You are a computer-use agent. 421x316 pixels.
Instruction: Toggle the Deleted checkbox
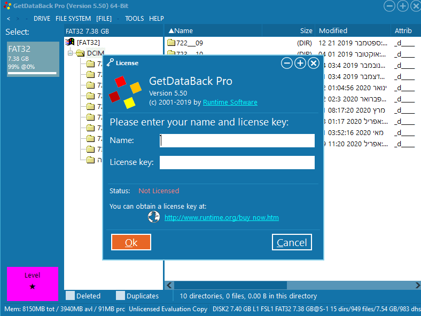tap(70, 296)
